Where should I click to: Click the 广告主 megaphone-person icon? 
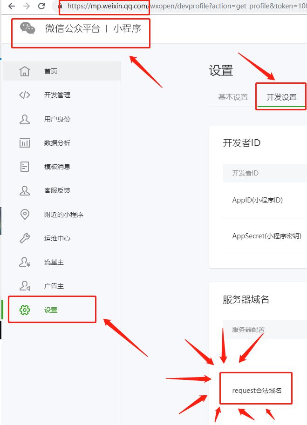[x=25, y=286]
